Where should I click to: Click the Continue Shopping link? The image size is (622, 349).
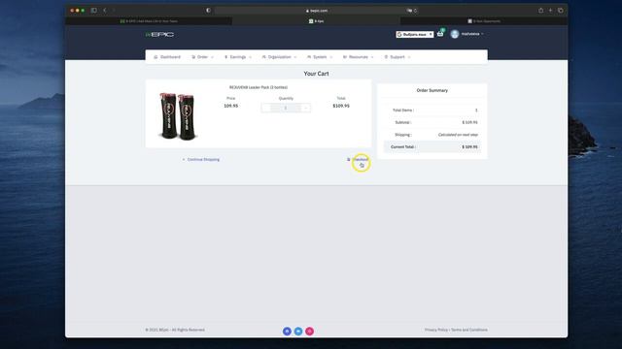point(201,159)
